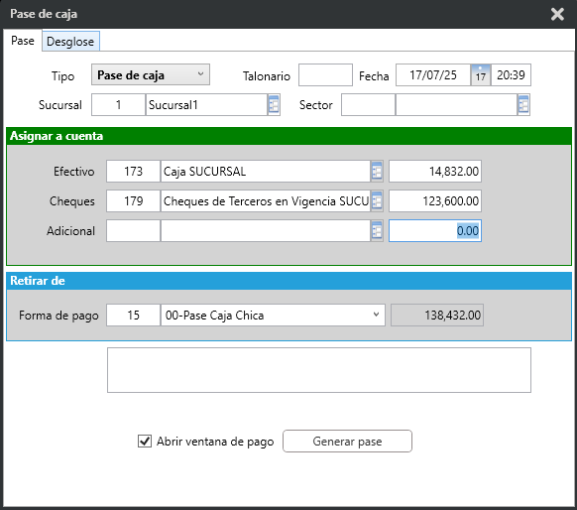Click the Adicional amount field showing 0.00
This screenshot has width=577, height=510.
[435, 231]
